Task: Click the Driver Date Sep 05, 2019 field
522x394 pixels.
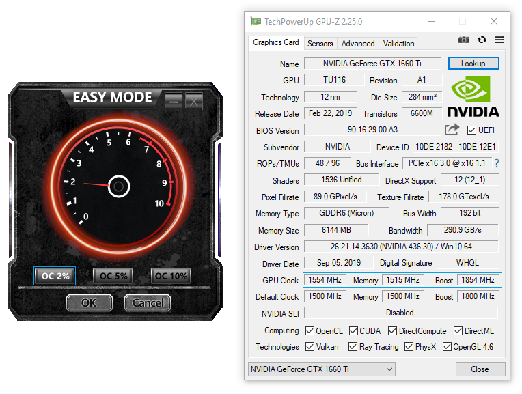Action: 339,263
